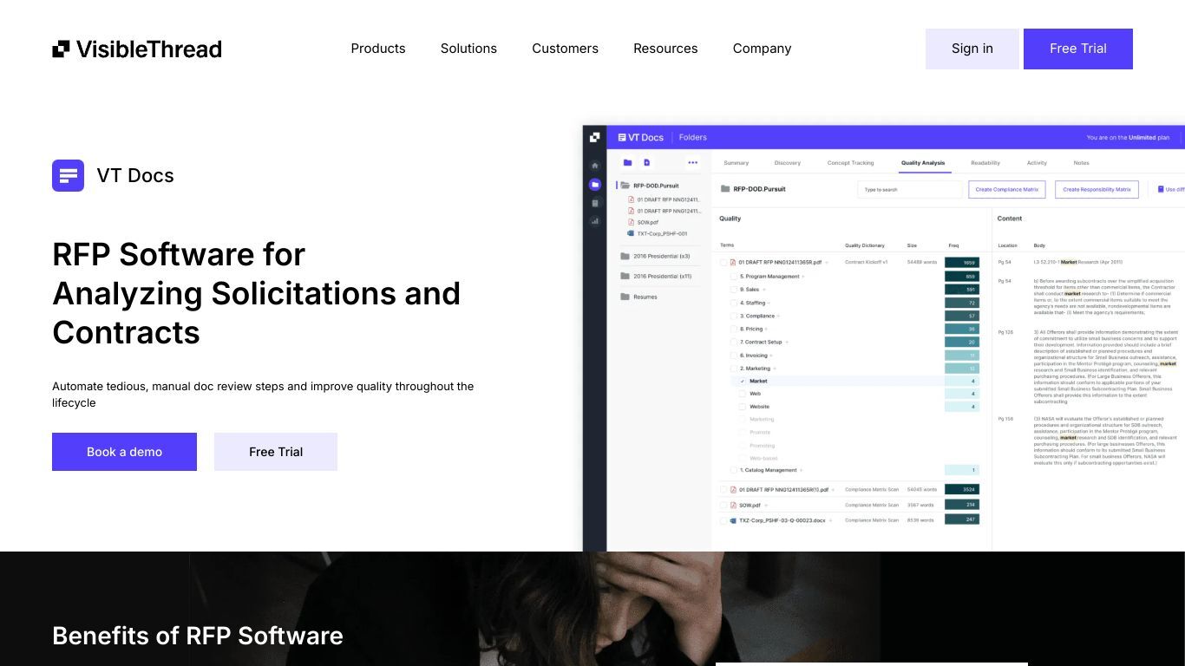Click folder icon beside RFP-DOD.Pursuit heading

coord(725,188)
